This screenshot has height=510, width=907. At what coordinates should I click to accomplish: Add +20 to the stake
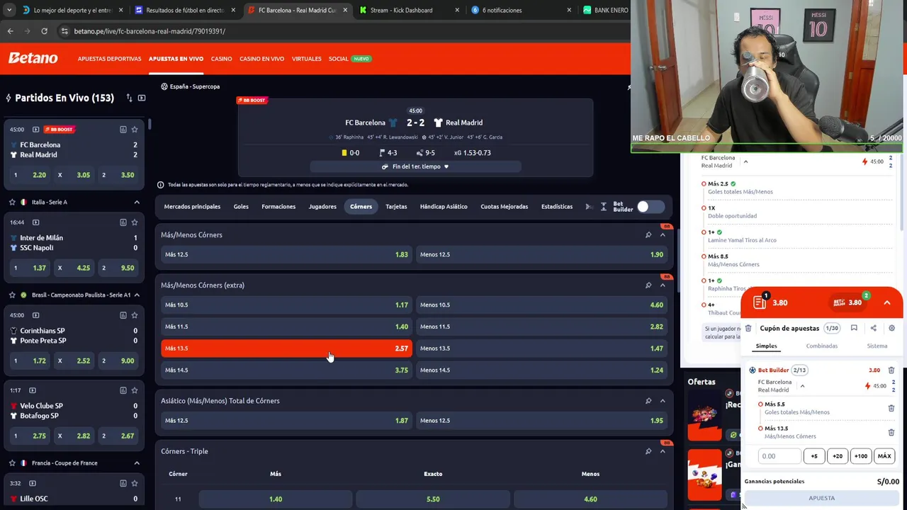click(x=838, y=456)
